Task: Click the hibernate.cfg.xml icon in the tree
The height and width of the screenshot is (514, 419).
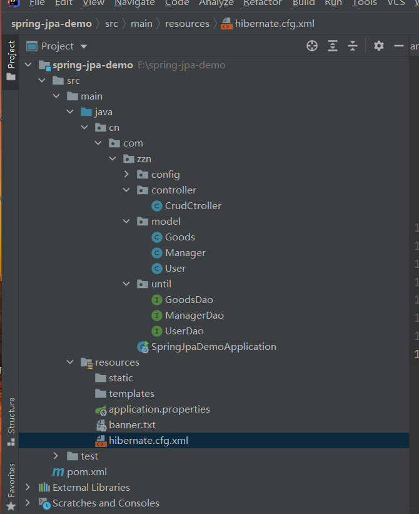Action: click(101, 441)
